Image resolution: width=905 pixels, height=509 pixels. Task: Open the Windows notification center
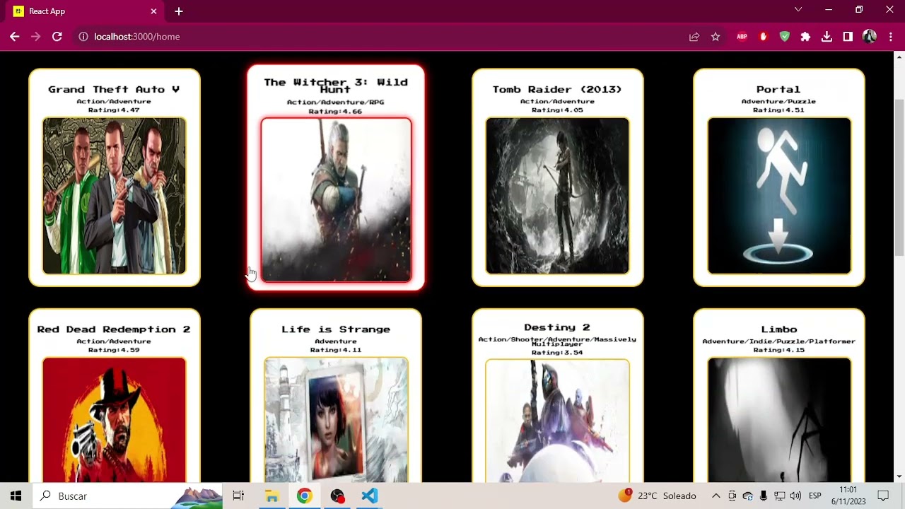pyautogui.click(x=883, y=496)
